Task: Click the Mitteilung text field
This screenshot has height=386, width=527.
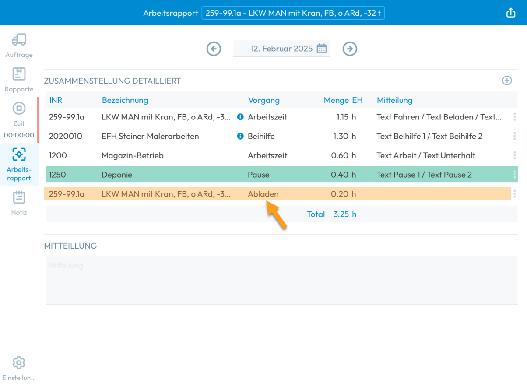Action: pyautogui.click(x=281, y=280)
